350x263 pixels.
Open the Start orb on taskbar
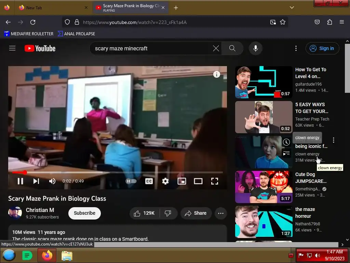(9, 255)
